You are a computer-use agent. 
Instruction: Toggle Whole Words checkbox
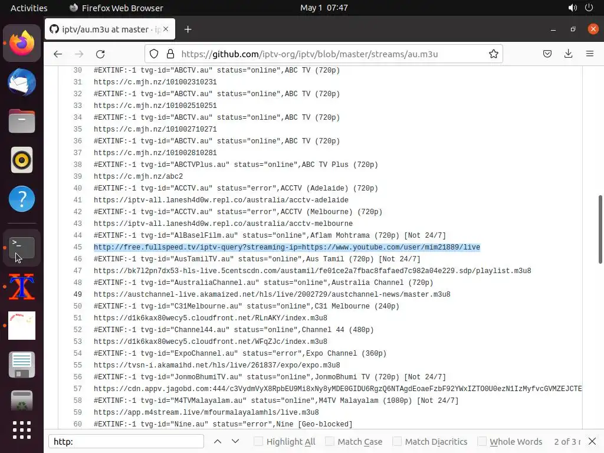pos(481,441)
